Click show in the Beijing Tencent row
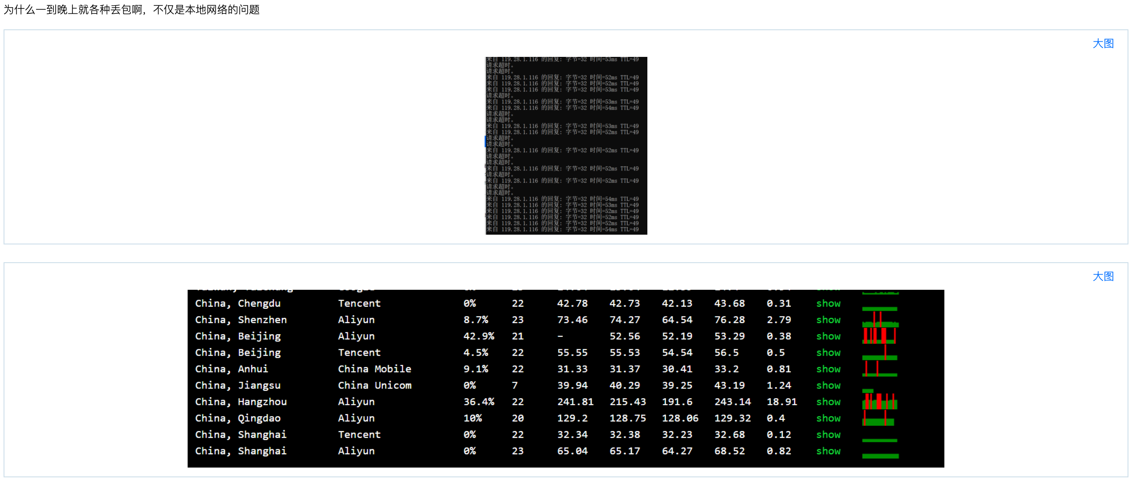The width and height of the screenshot is (1140, 488). pyautogui.click(x=828, y=353)
